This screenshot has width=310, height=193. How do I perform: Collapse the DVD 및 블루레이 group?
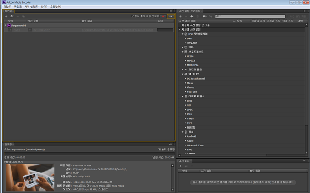[x=183, y=34]
